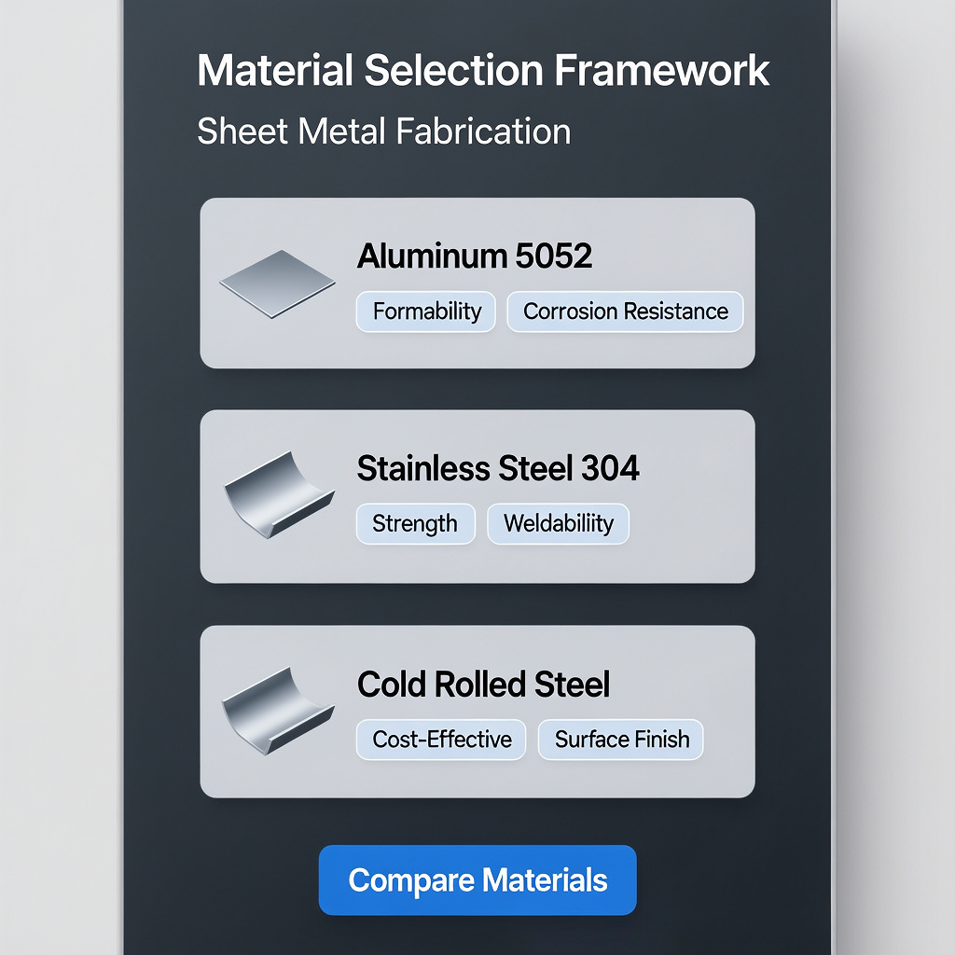The image size is (955, 955).
Task: Toggle the Weldability tag
Action: [x=558, y=524]
